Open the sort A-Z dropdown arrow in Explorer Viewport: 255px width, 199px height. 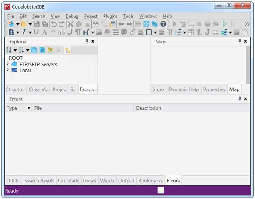coord(15,50)
